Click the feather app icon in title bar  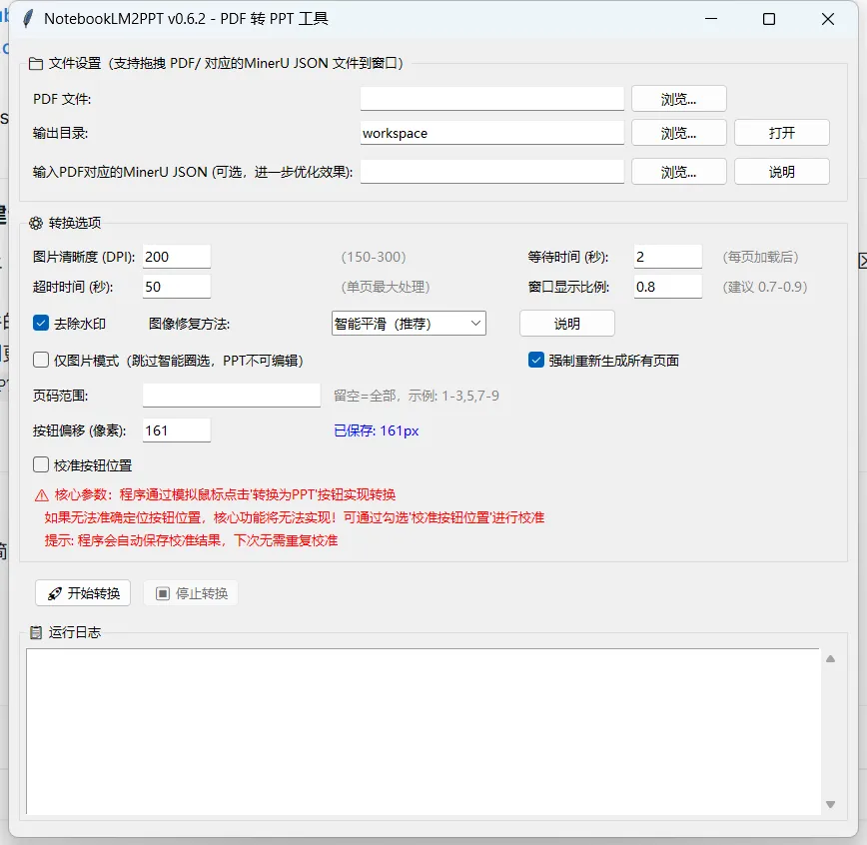28,18
